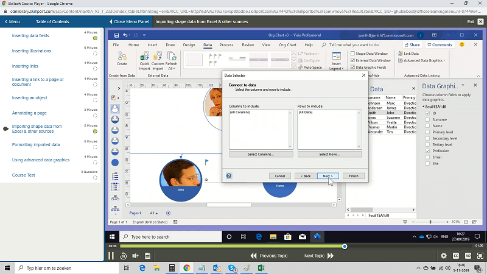Move the video progress slider handle

pos(345,247)
